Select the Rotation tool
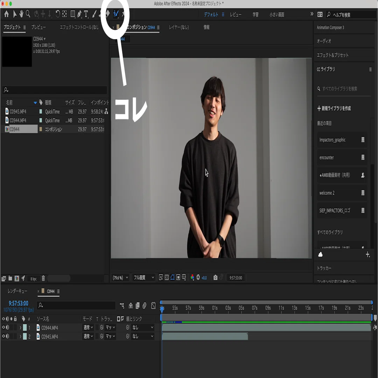The image size is (378, 378). point(57,14)
